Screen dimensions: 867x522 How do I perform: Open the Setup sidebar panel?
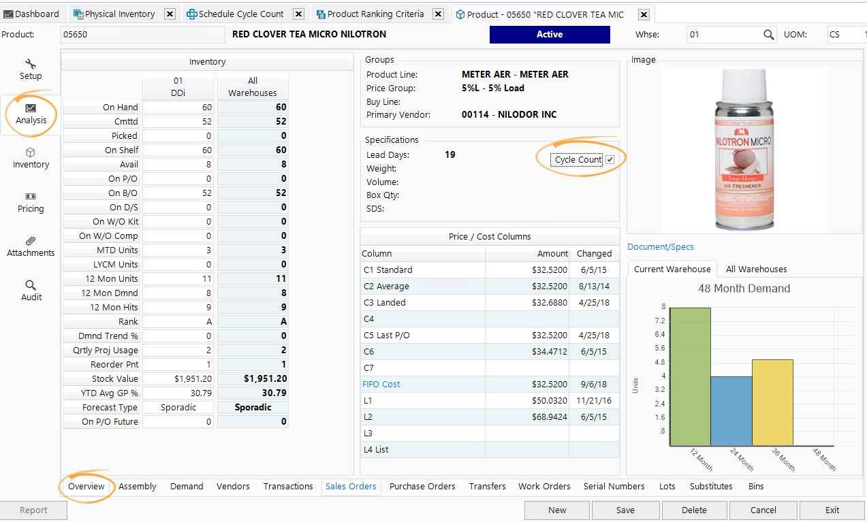(x=30, y=68)
